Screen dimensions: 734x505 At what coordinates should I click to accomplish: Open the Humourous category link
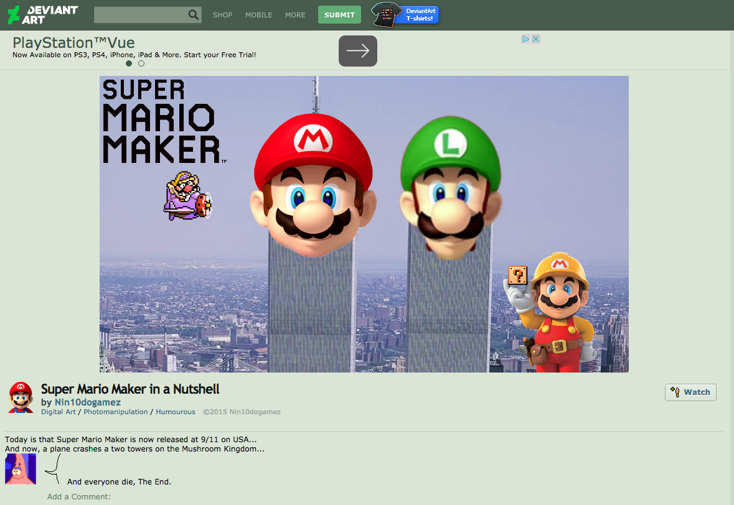pyautogui.click(x=176, y=412)
